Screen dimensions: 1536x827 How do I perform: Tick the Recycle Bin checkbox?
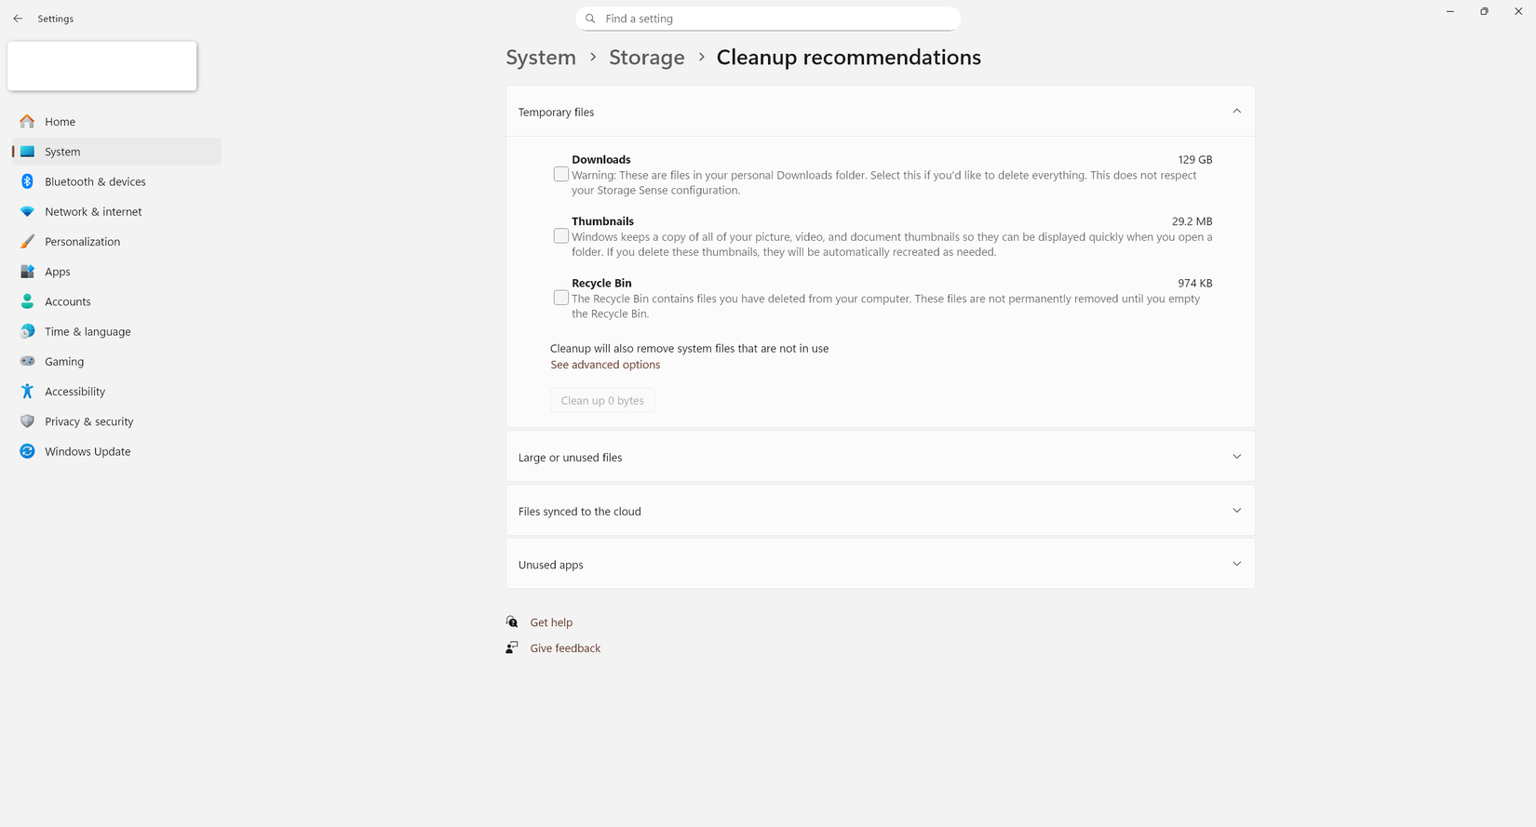pyautogui.click(x=560, y=298)
